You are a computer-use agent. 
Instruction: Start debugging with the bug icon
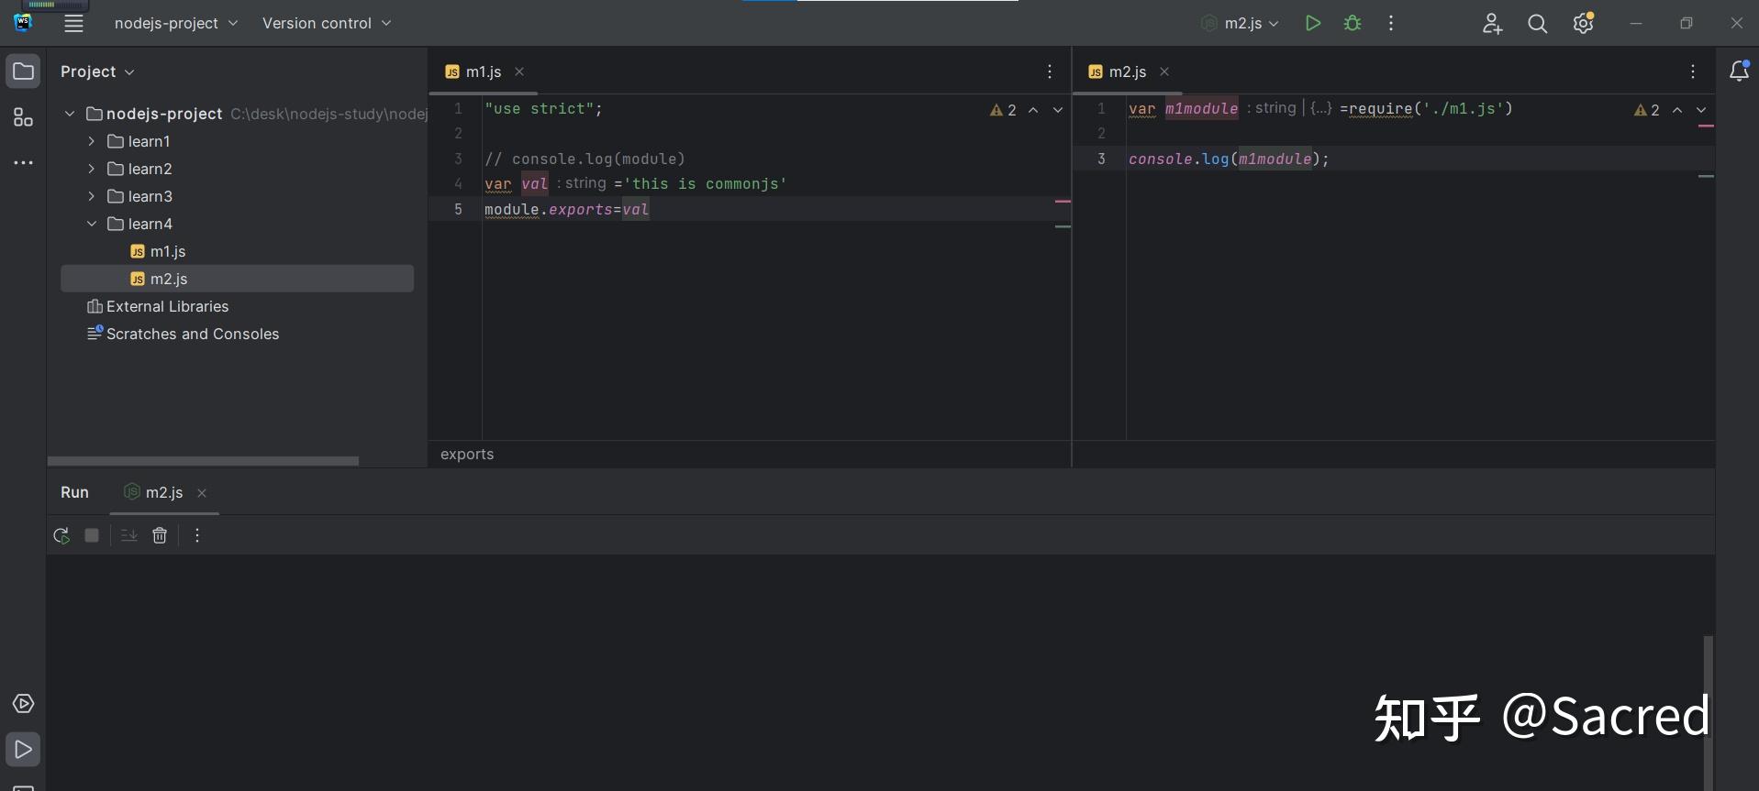[1353, 24]
